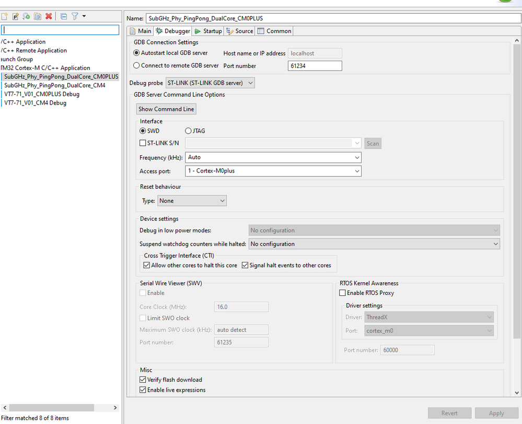Click the configuration Name field
The image size is (522, 424).
point(333,18)
